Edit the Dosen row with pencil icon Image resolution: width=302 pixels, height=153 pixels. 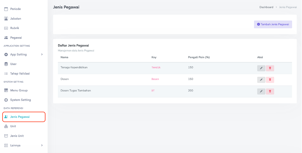pos(261,80)
